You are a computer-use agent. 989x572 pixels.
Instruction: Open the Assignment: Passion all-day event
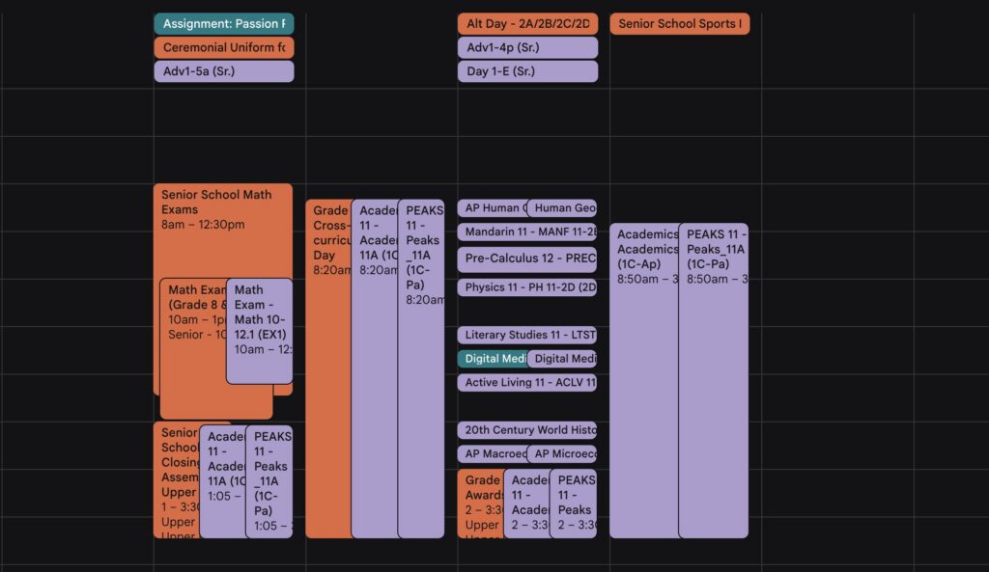(x=224, y=24)
